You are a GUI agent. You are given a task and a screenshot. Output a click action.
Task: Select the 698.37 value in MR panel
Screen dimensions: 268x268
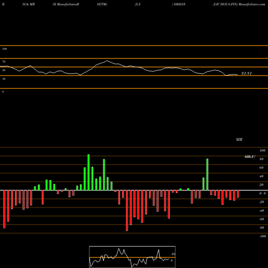click(x=250, y=157)
